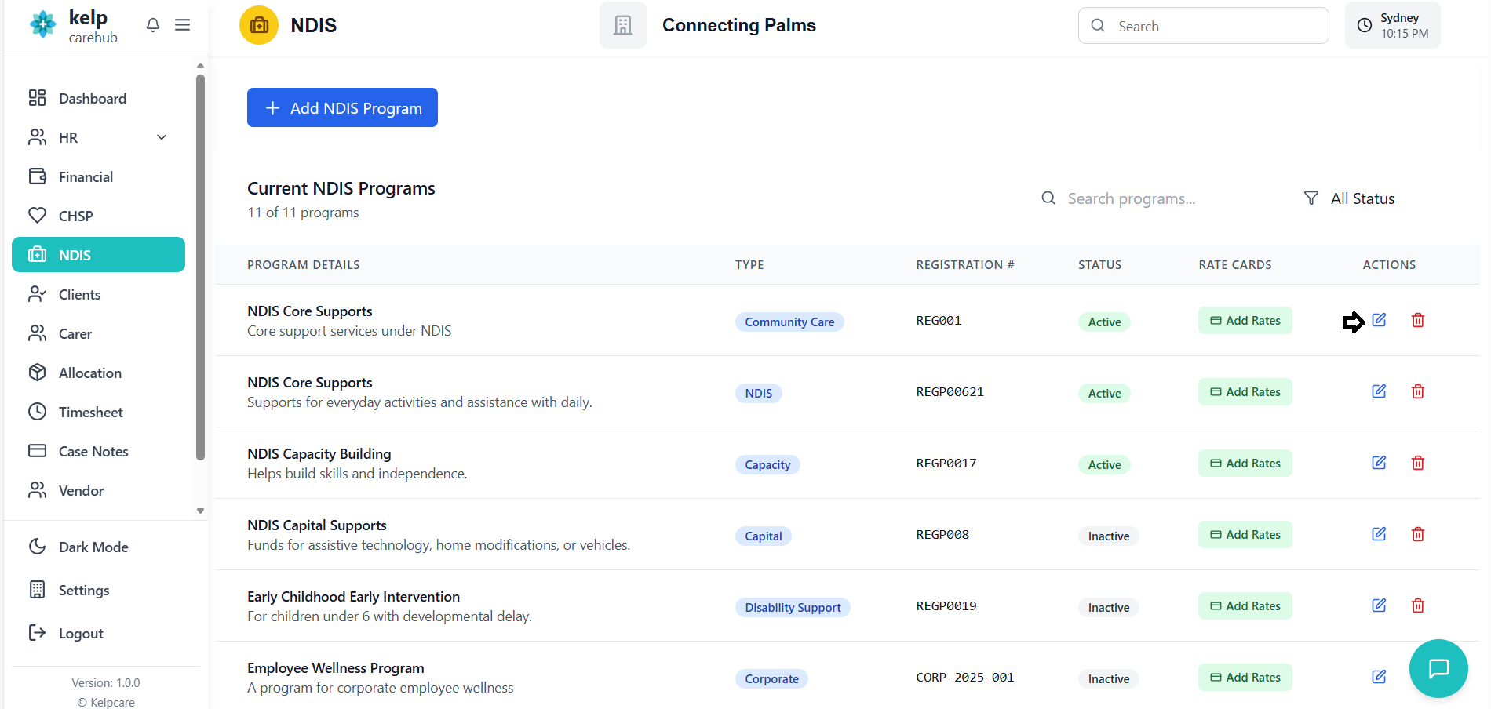Delete the NDIS Capacity Building program
This screenshot has height=709, width=1491.
coord(1417,463)
